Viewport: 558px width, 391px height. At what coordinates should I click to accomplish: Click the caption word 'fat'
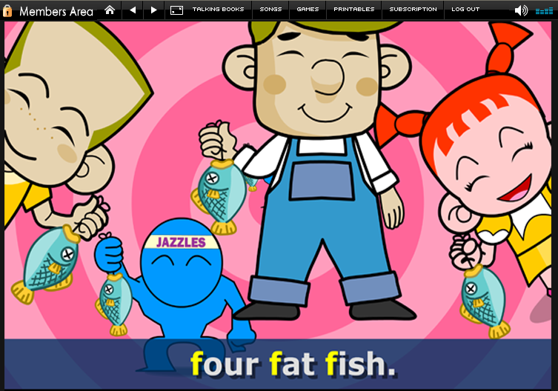coord(292,364)
